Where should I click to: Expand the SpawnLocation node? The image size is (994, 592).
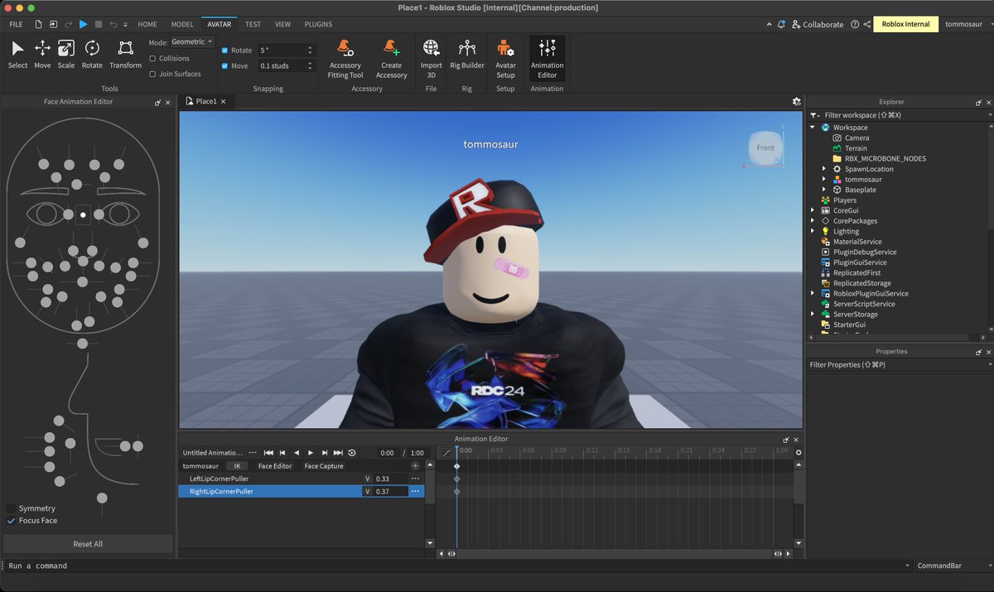pyautogui.click(x=824, y=169)
